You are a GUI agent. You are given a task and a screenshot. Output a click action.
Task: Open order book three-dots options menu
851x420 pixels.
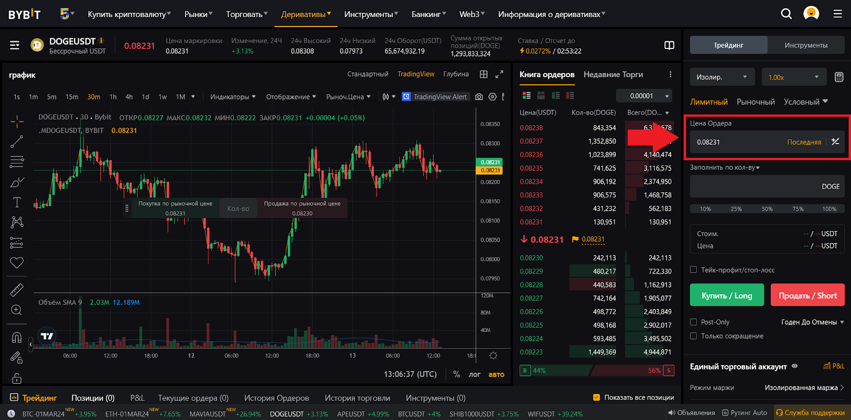pos(670,75)
